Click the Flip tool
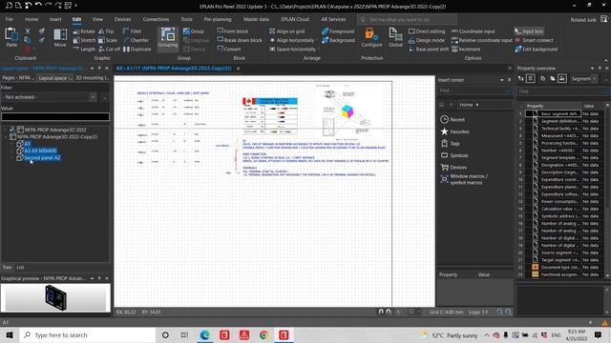Screen dimensions: 611x343 point(106,31)
